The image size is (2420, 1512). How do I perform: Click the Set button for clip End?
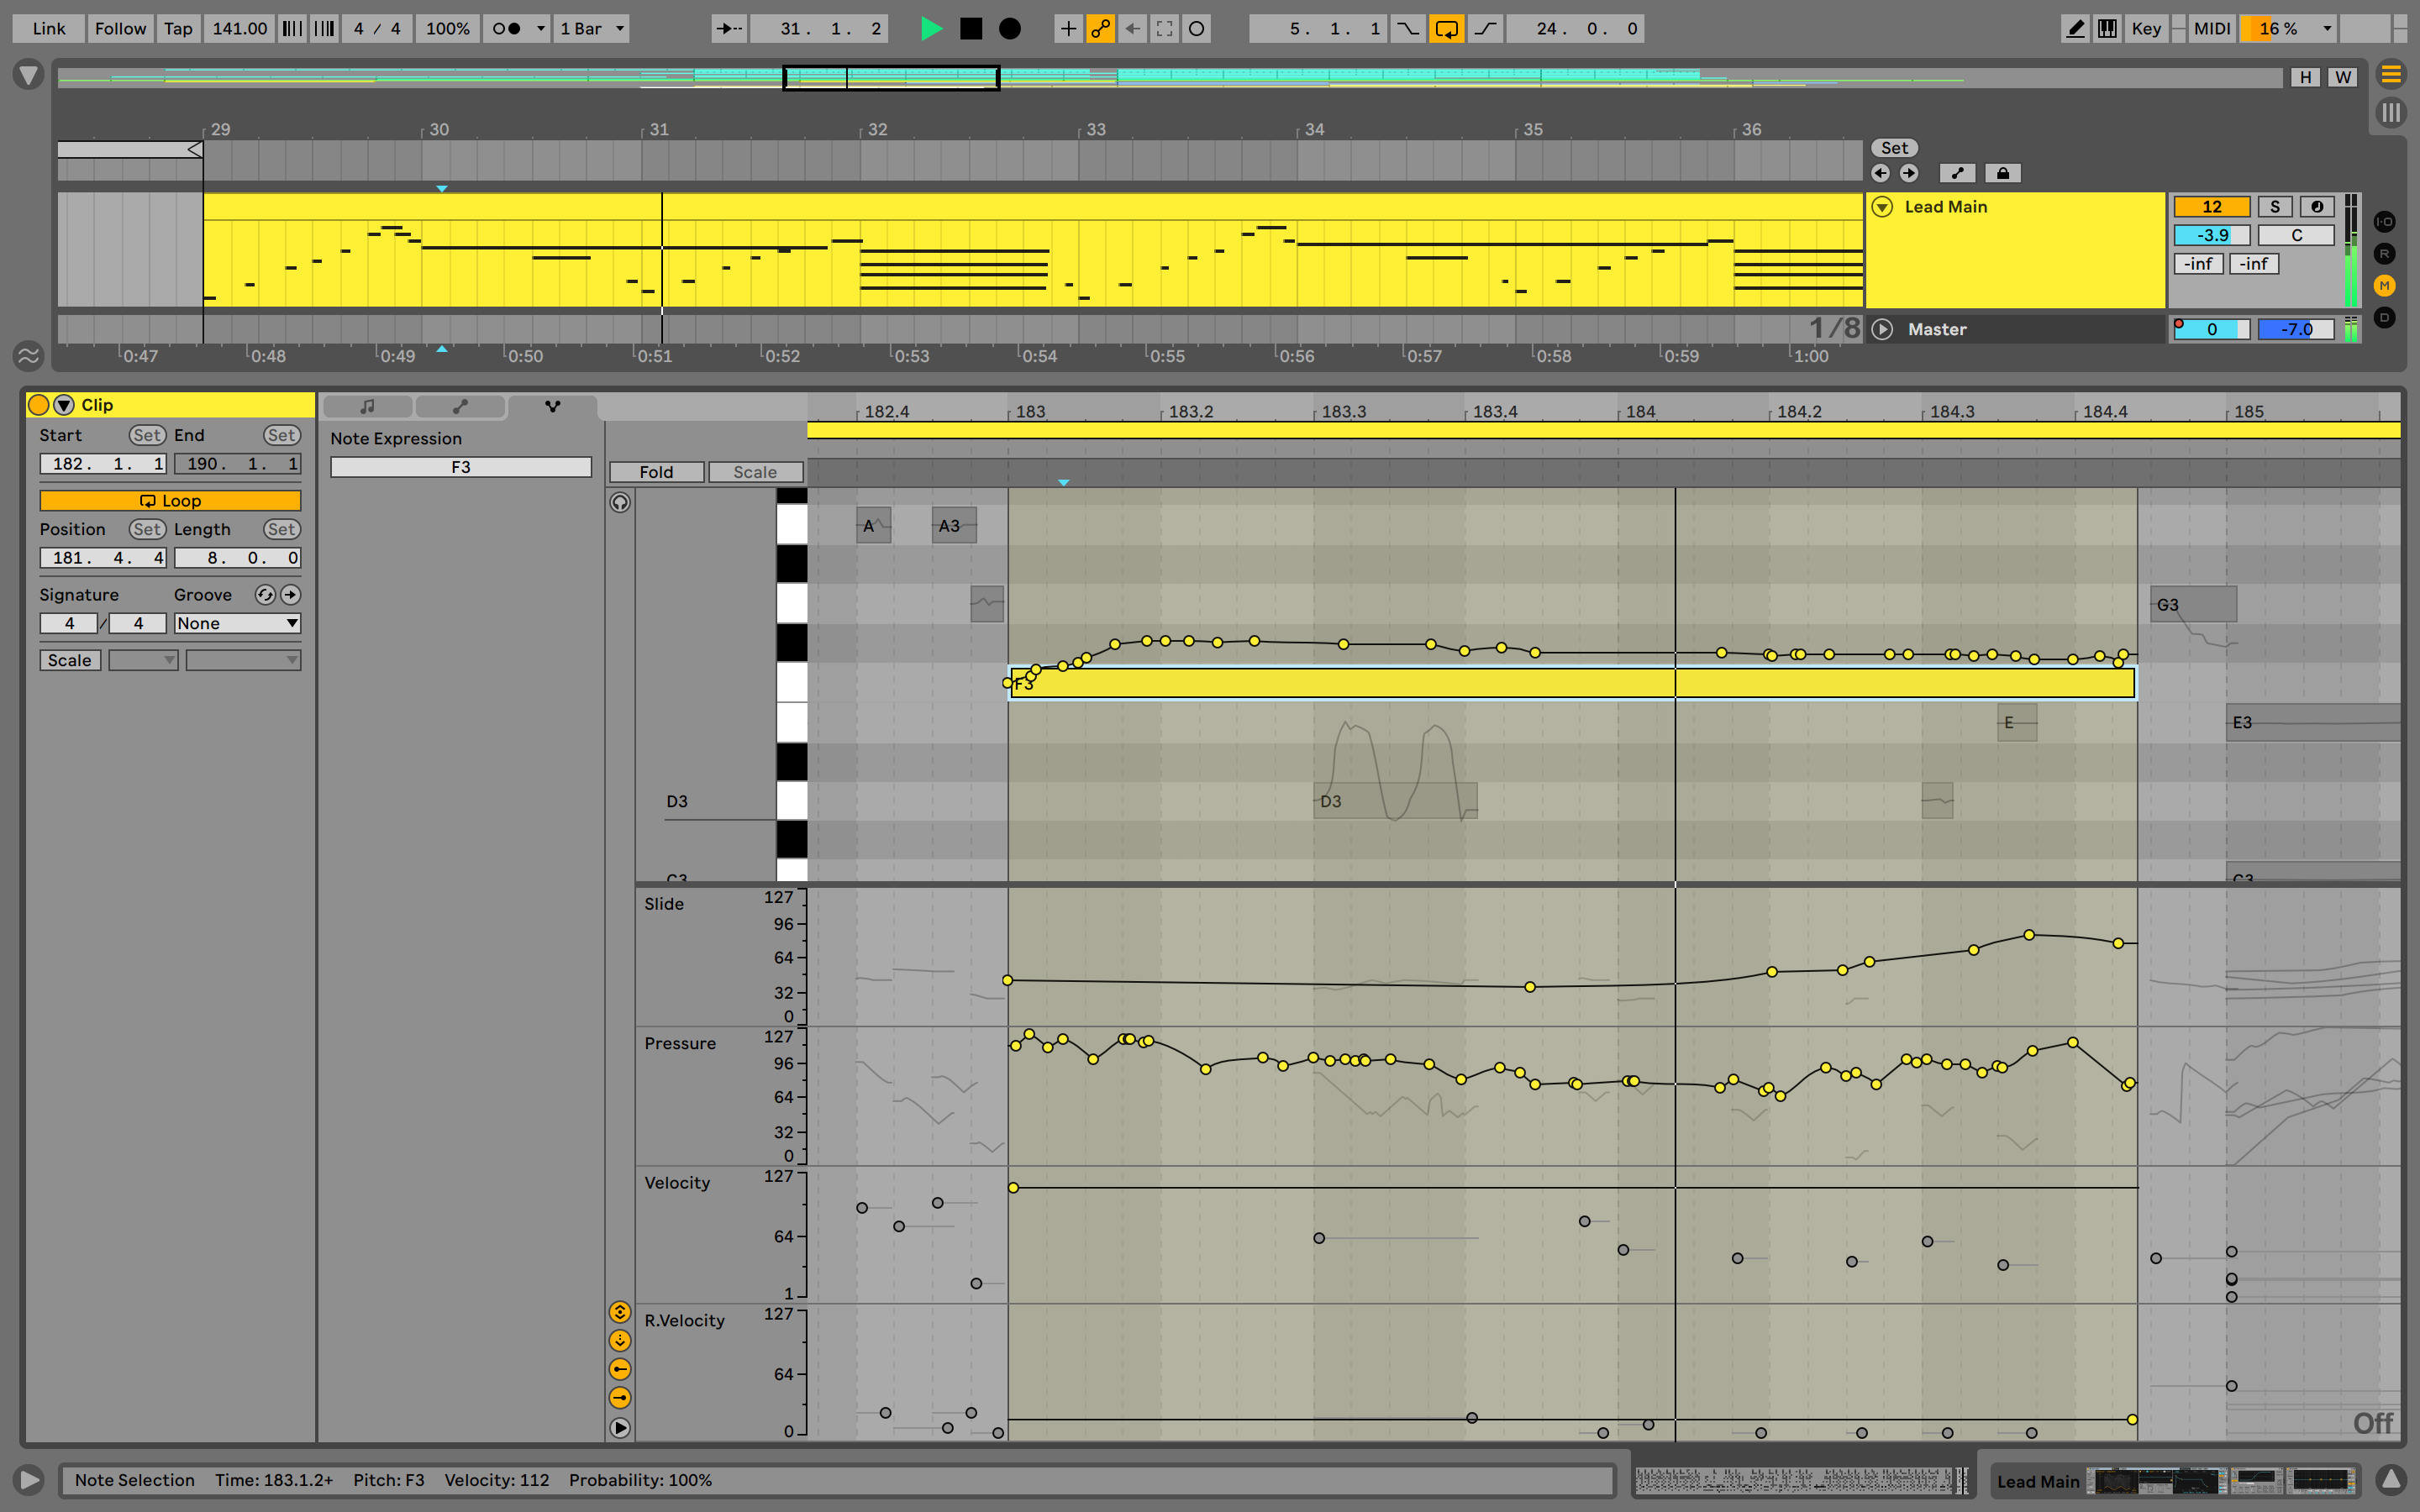(x=279, y=432)
